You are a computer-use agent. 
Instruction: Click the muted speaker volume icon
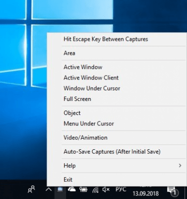click(x=106, y=190)
